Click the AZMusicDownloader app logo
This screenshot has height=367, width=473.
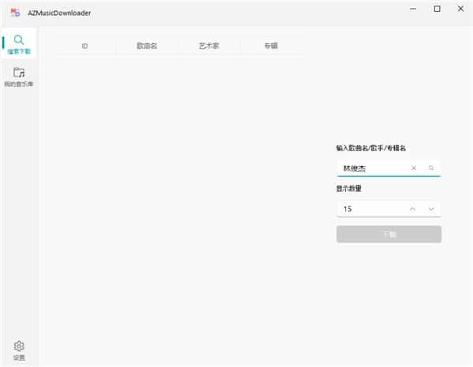click(14, 11)
